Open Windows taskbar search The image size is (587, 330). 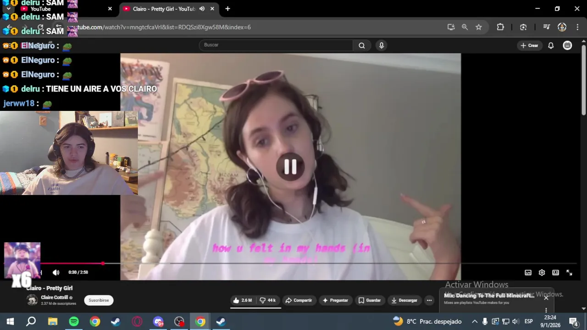click(31, 321)
